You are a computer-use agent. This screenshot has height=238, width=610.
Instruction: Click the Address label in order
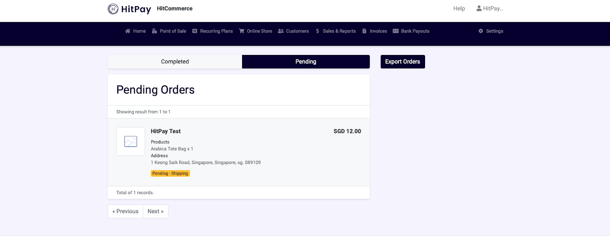pyautogui.click(x=159, y=156)
